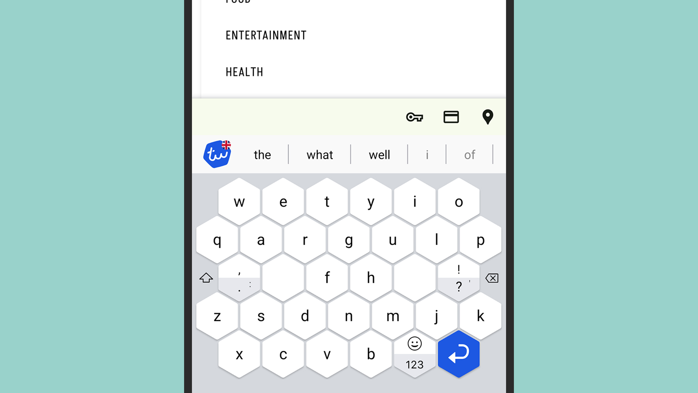The height and width of the screenshot is (393, 698).
Task: Open the saved cards payment icon
Action: pos(451,117)
